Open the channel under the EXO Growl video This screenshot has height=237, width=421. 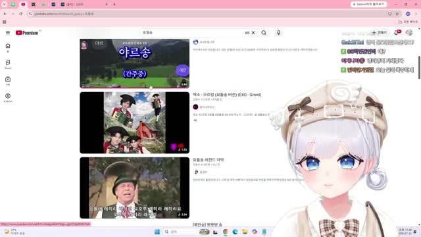click(x=204, y=107)
